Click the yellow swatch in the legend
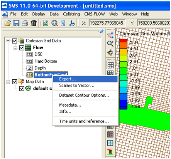Screen dimensions: 171x159 (124, 52)
